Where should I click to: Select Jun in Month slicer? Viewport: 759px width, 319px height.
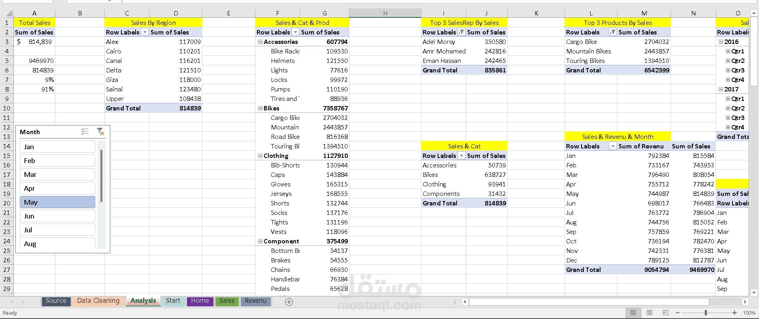coord(57,216)
